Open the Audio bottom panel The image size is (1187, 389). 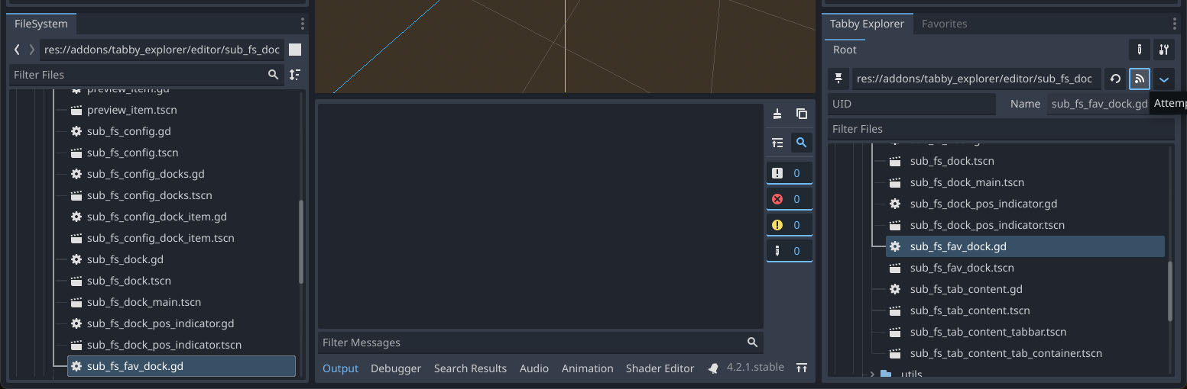(534, 368)
